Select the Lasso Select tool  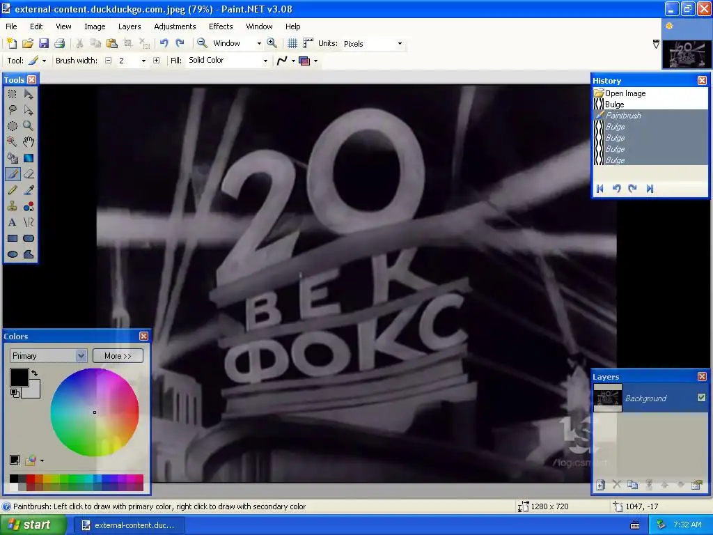click(x=13, y=109)
